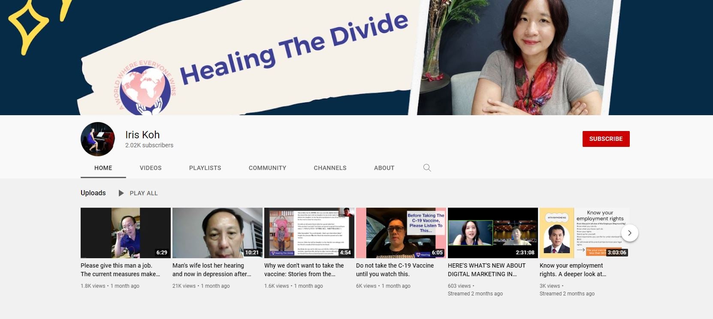
Task: Go to the Community tab
Action: point(267,168)
